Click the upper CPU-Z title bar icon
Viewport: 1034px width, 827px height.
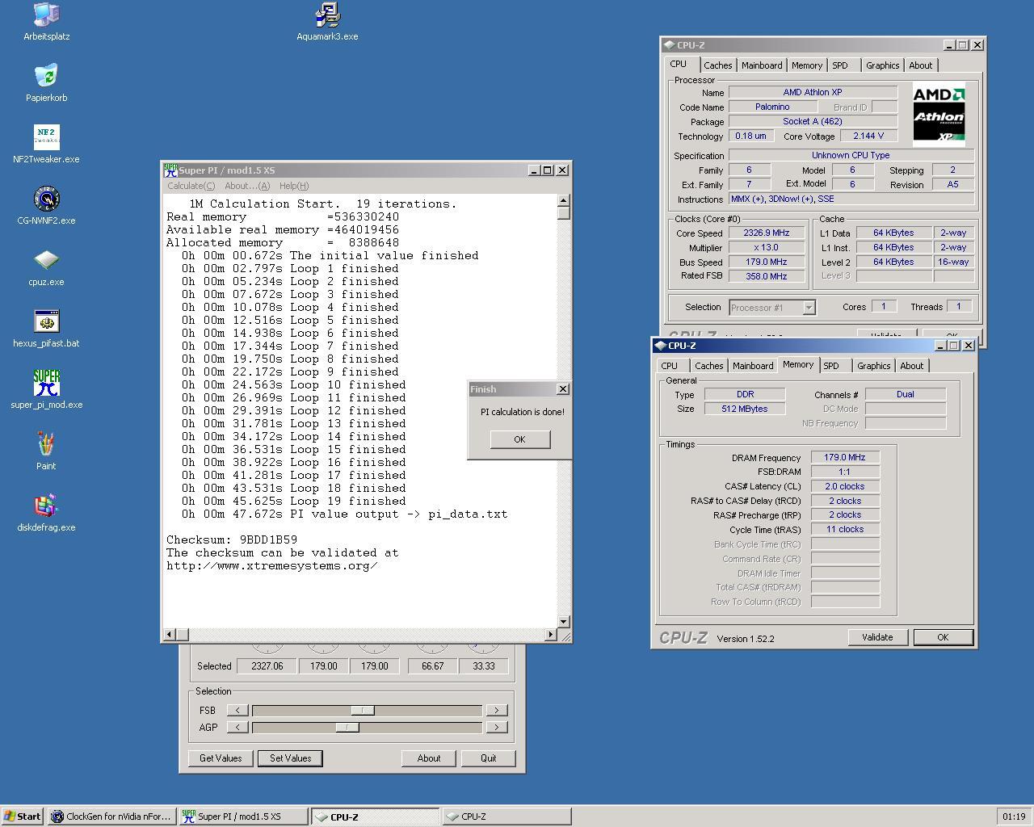click(669, 45)
